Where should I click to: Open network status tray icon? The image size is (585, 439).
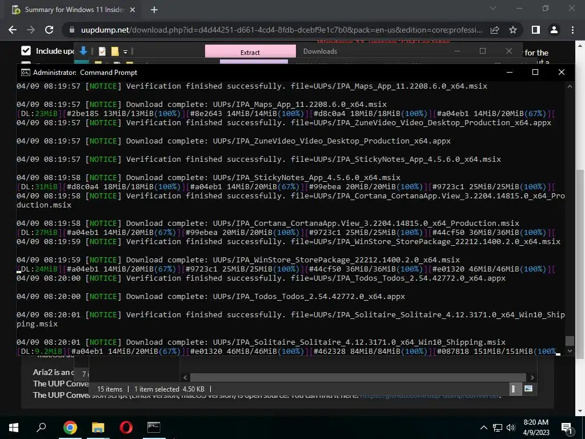[498, 428]
